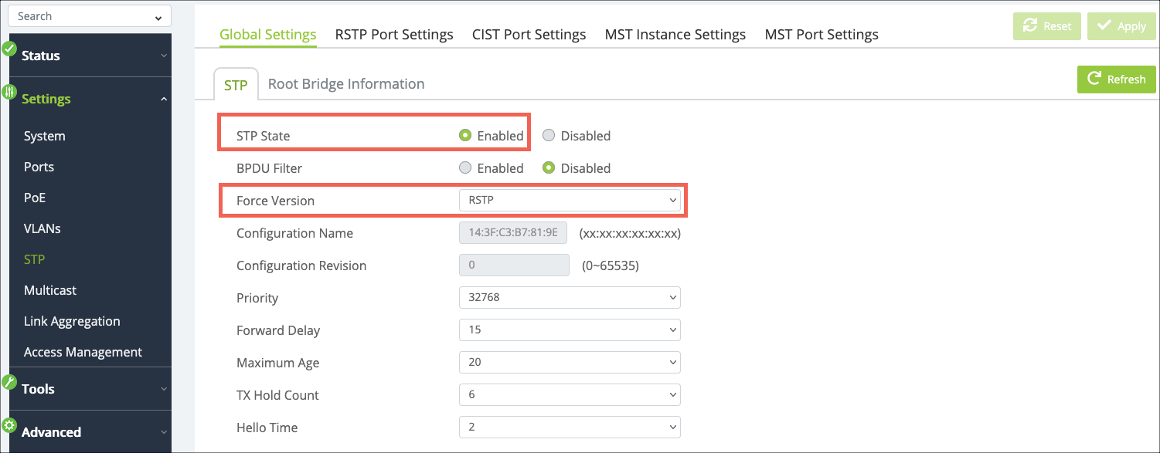
Task: Expand the Advanced section chevron
Action: click(163, 433)
